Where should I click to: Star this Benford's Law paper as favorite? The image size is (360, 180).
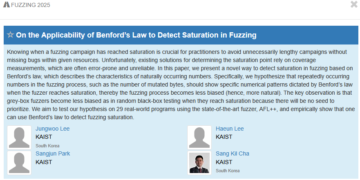click(x=10, y=35)
